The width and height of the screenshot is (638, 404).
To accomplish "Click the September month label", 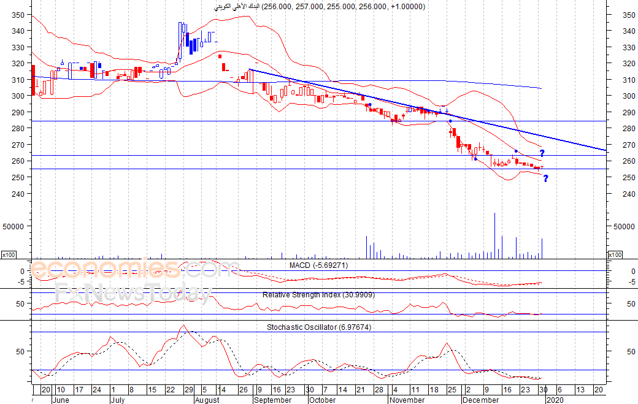I will [273, 400].
